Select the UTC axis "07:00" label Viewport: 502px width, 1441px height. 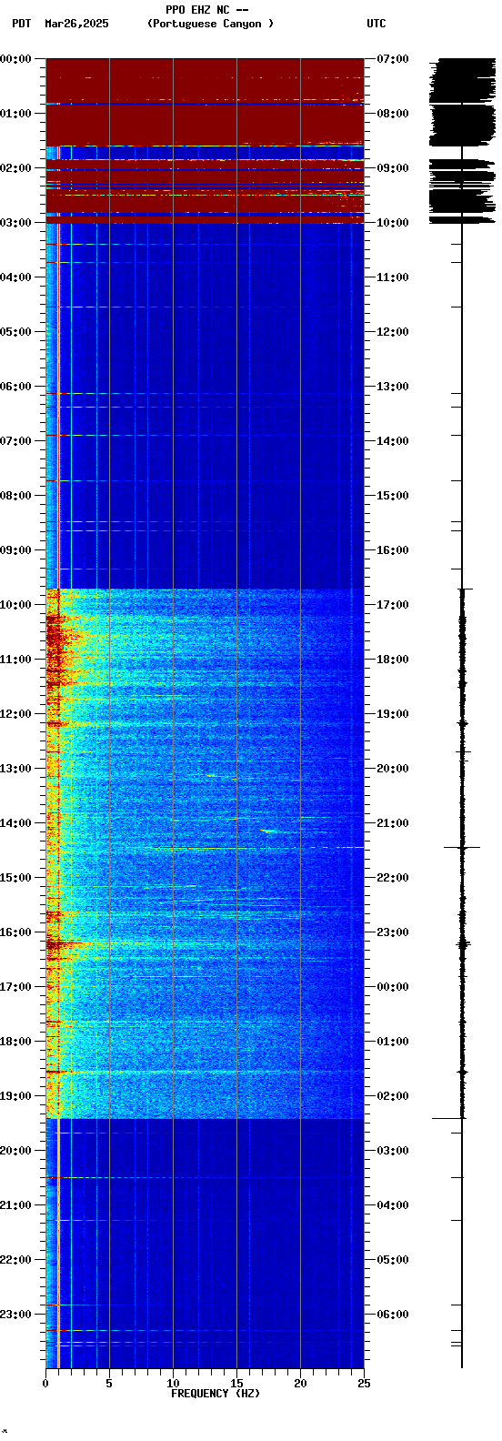tap(393, 59)
